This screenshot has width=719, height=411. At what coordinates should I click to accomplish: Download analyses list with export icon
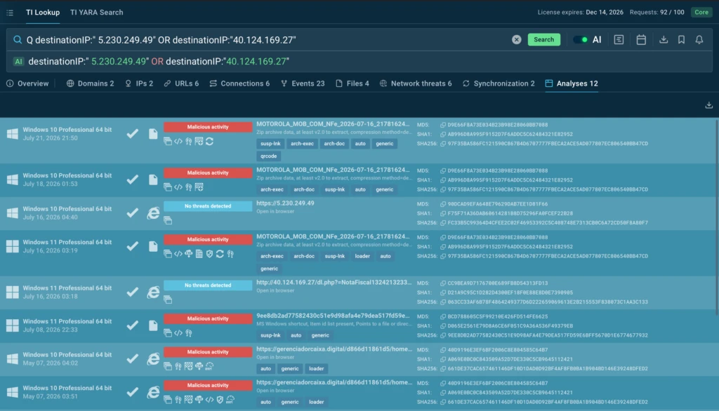pyautogui.click(x=709, y=105)
